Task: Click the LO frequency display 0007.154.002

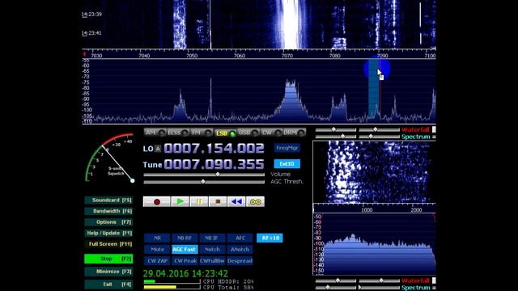Action: click(214, 148)
